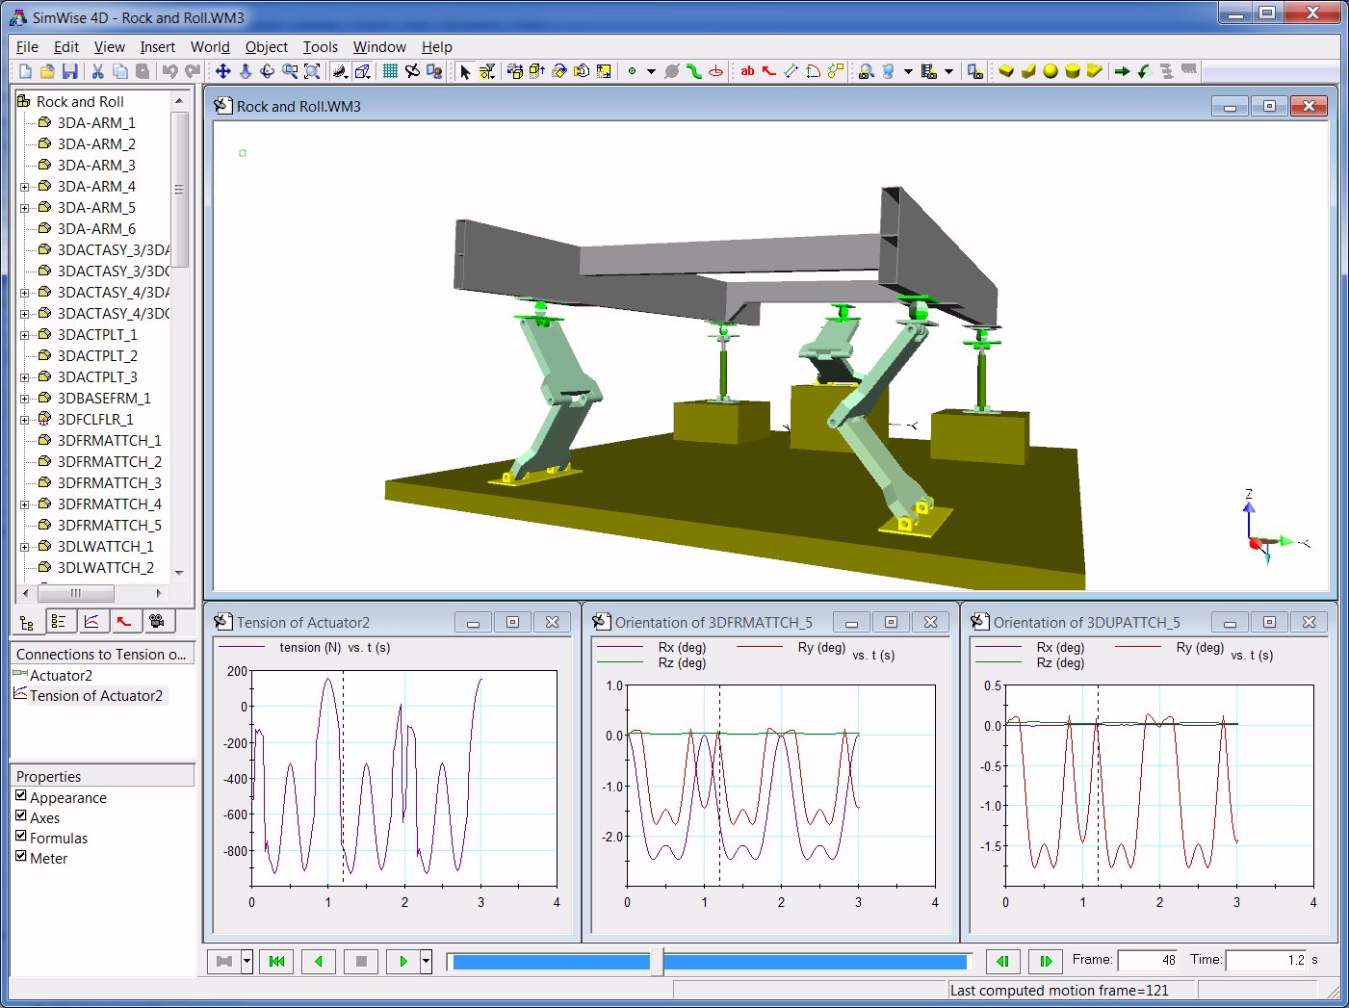This screenshot has height=1008, width=1349.
Task: Select the arrow selection tool in the toolbar
Action: (x=465, y=71)
